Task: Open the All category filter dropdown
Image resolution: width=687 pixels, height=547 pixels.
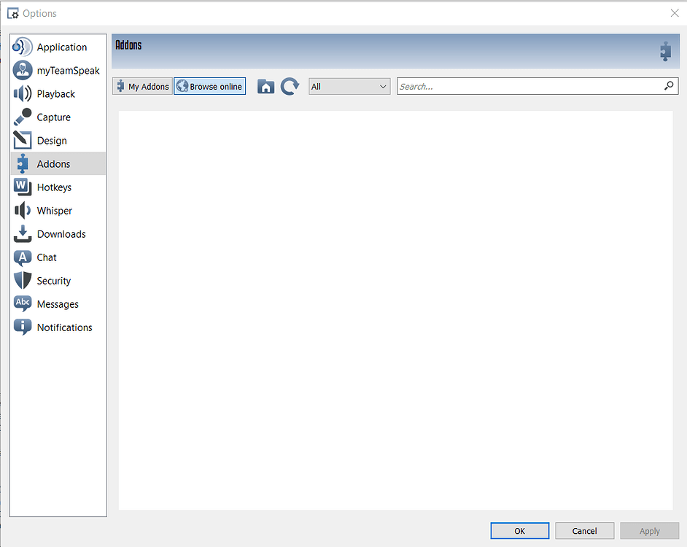Action: coord(349,85)
